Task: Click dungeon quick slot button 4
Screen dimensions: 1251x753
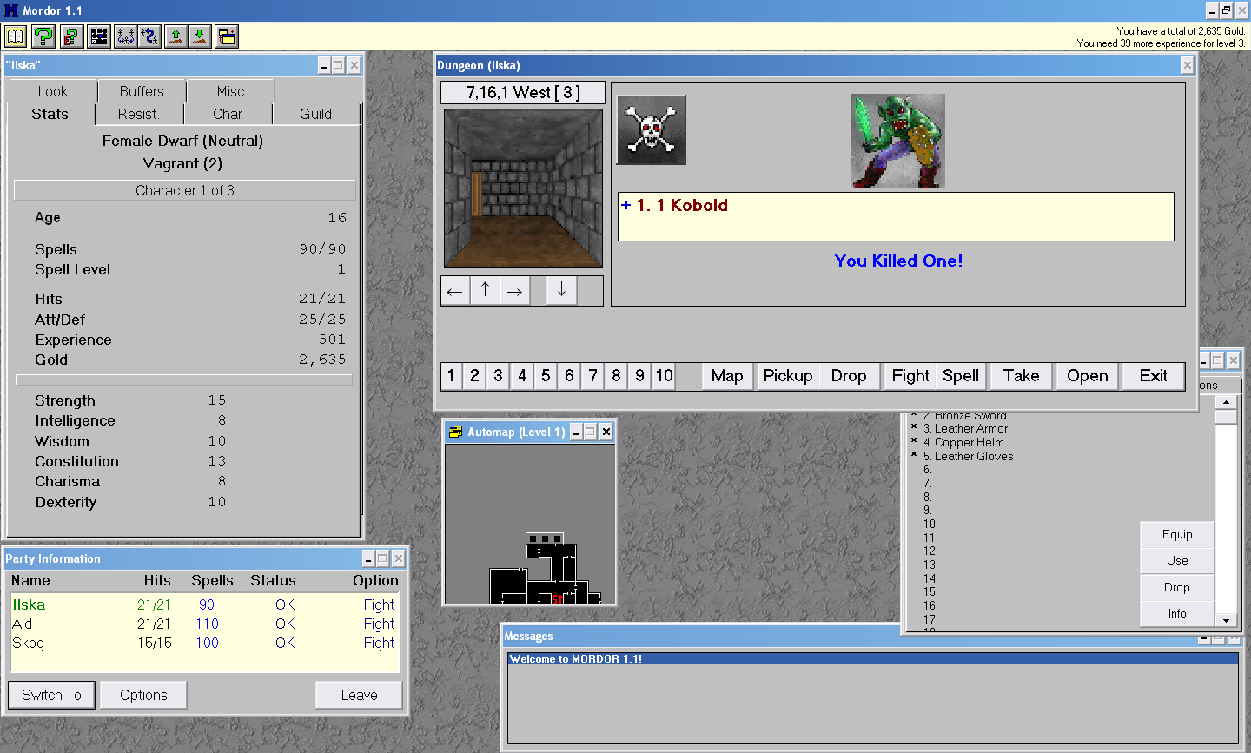Action: pos(522,376)
